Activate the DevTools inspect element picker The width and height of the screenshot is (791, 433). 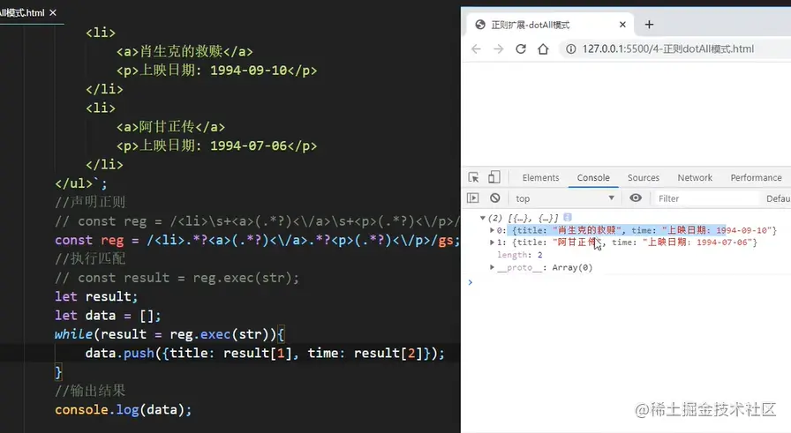coord(473,177)
